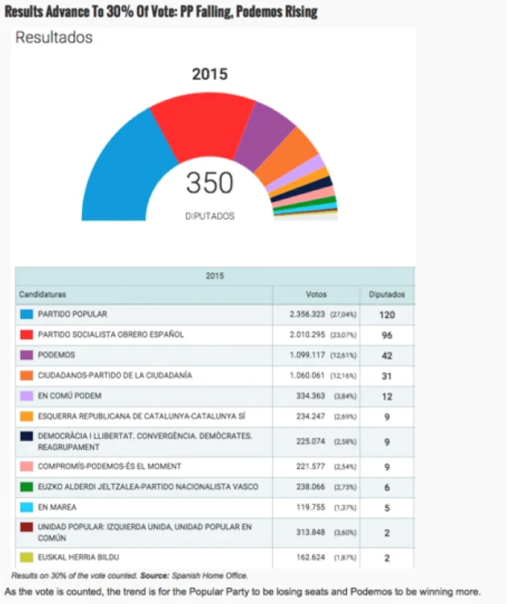The image size is (507, 604).
Task: Click the Spanish Home Office source caption
Action: coord(130,576)
